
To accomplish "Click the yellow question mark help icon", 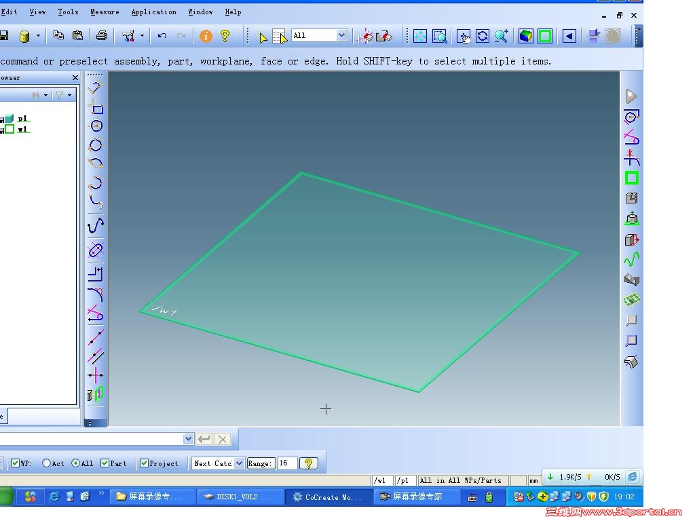I will tap(225, 36).
